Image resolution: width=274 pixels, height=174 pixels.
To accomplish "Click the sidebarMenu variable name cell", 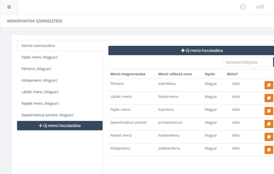I will click(169, 148).
